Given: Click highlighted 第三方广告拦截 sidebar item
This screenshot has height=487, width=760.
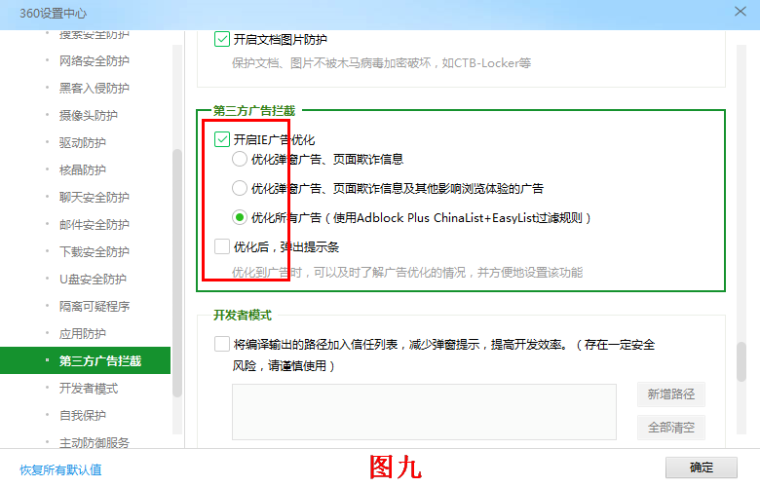Looking at the screenshot, I should 86,360.
